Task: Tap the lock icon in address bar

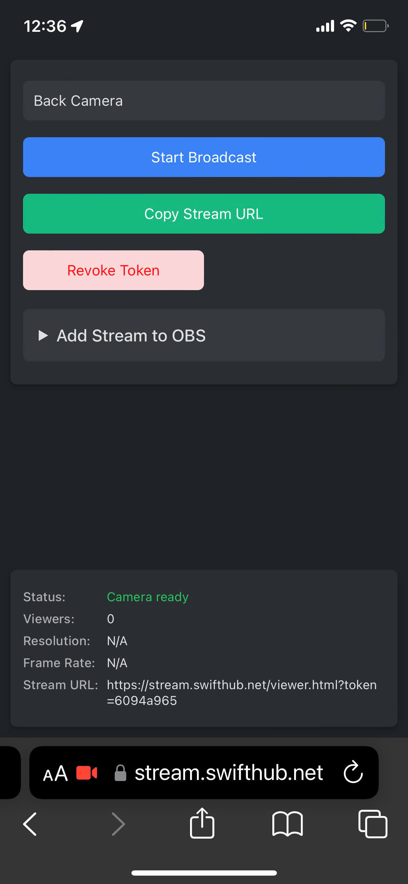Action: (x=120, y=773)
